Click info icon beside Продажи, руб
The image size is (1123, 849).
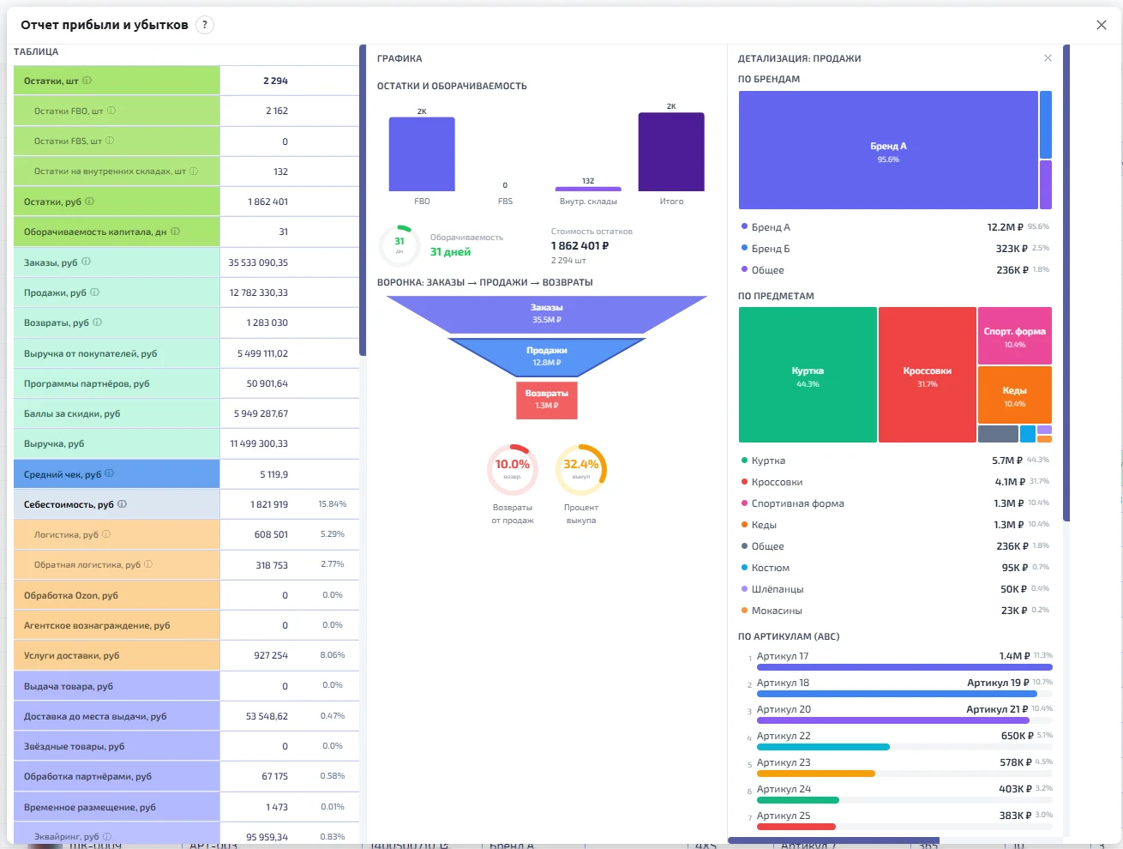95,292
